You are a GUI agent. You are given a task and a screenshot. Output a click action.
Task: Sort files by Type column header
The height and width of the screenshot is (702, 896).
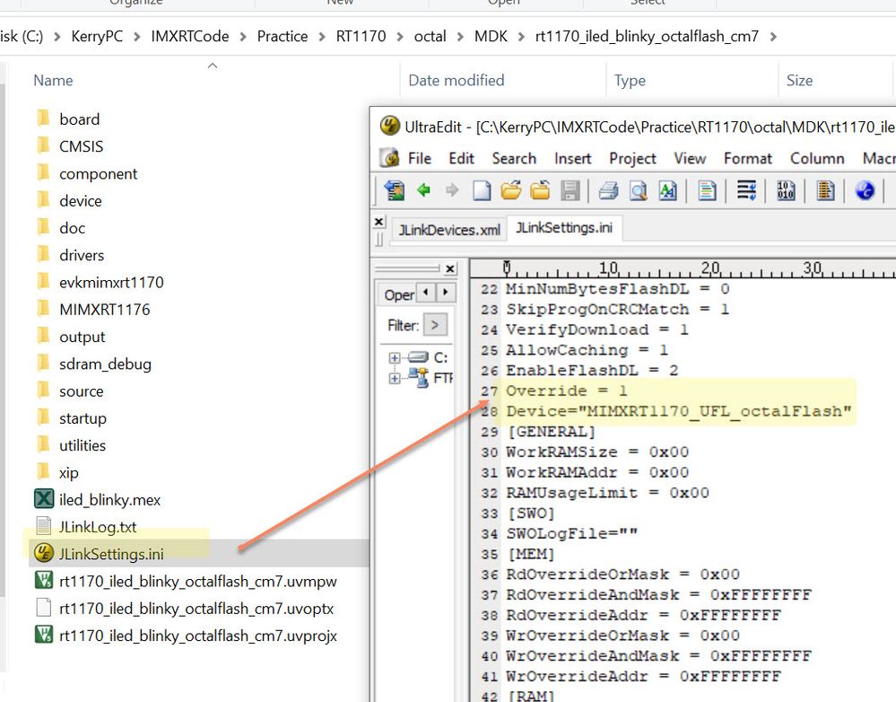click(630, 81)
